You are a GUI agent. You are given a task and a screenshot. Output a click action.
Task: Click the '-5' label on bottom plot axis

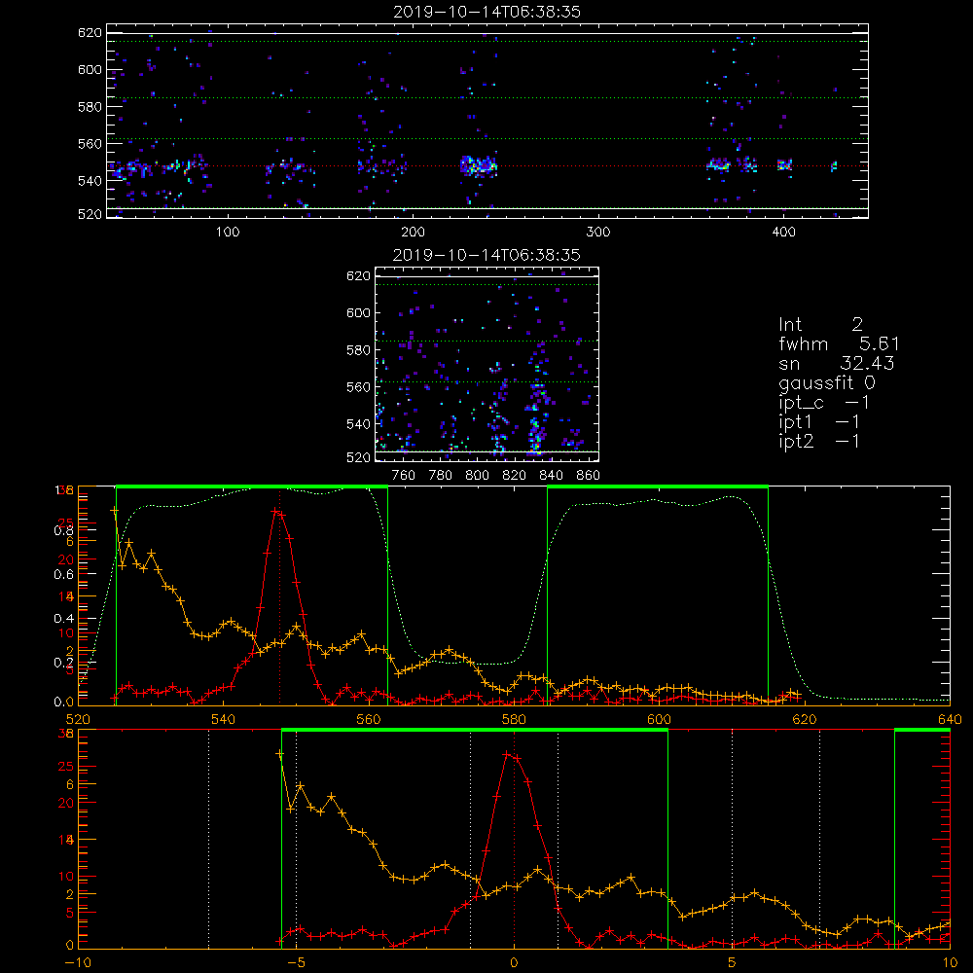coord(296,962)
